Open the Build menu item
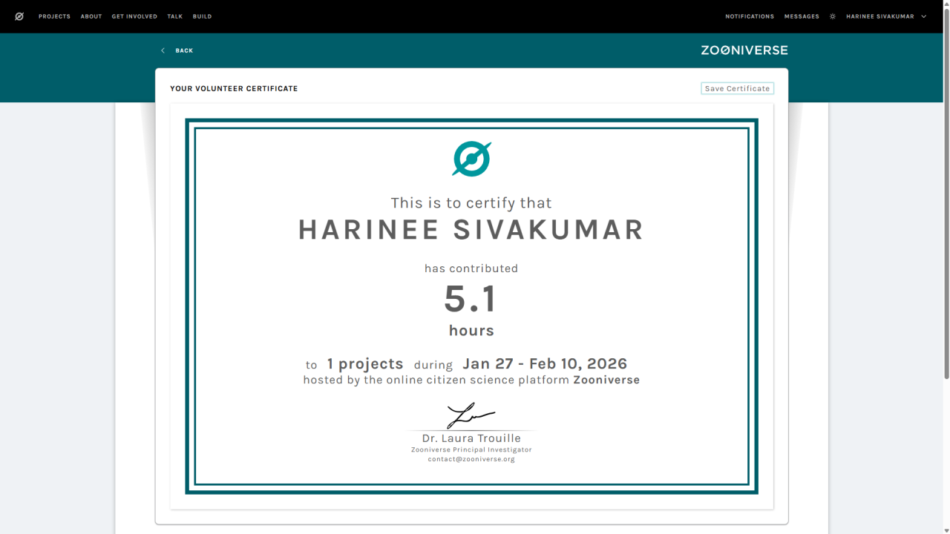This screenshot has width=950, height=534. coord(203,16)
